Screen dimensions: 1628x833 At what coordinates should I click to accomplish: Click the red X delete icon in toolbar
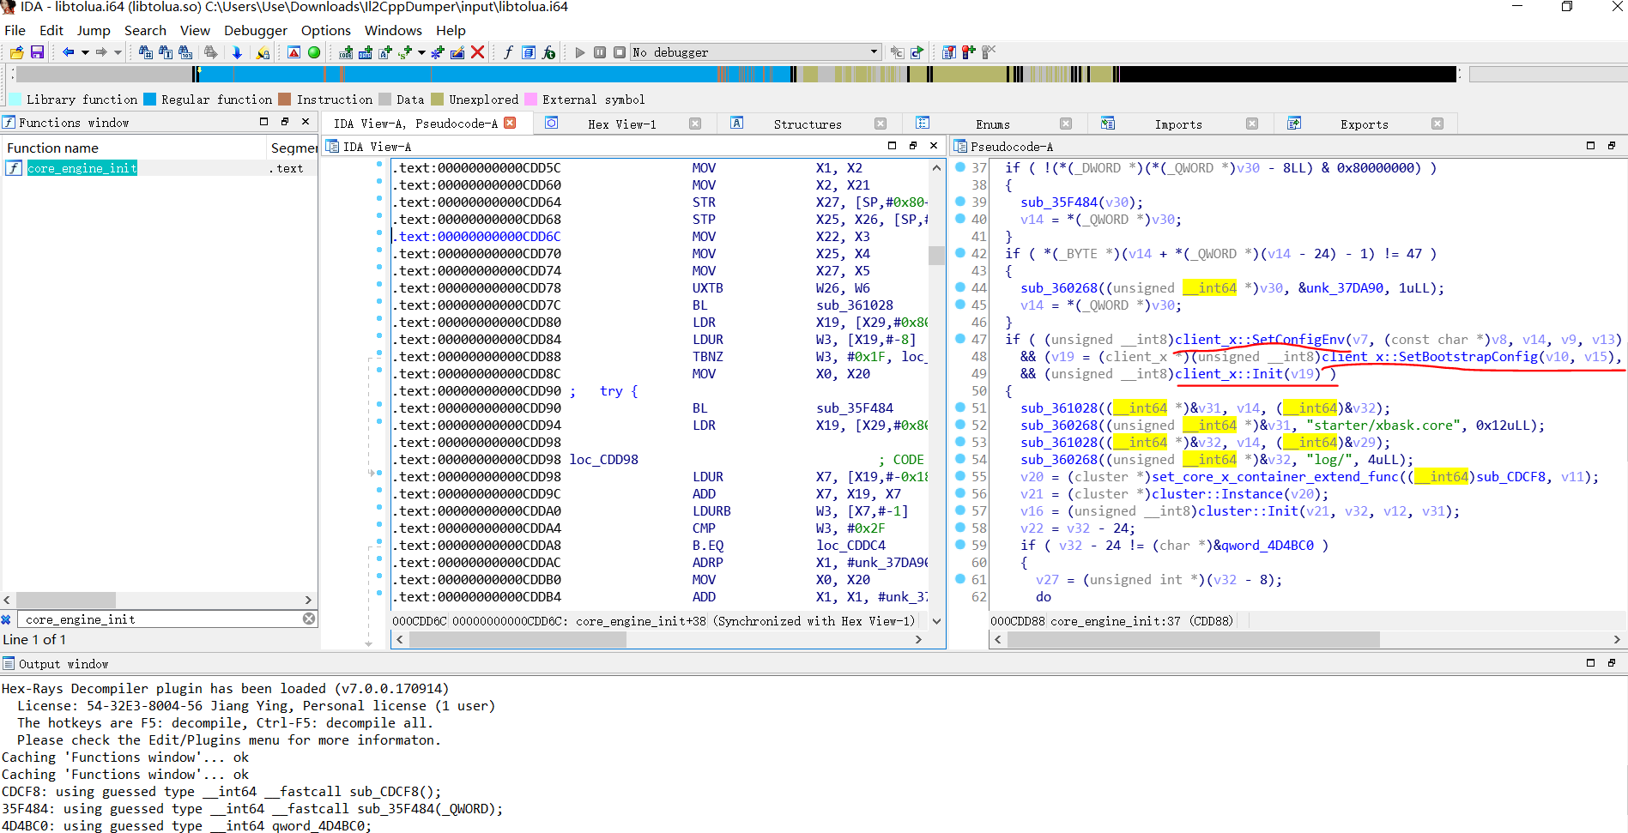(478, 52)
